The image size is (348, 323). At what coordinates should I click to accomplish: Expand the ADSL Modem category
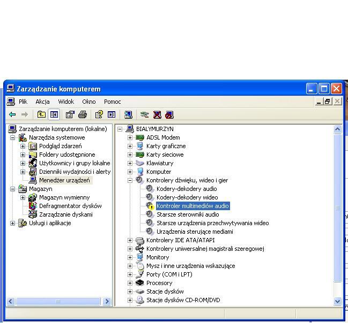click(x=130, y=137)
